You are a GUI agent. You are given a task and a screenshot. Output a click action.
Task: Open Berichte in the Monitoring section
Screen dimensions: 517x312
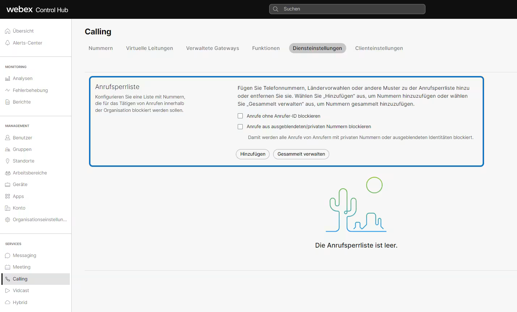pyautogui.click(x=22, y=102)
